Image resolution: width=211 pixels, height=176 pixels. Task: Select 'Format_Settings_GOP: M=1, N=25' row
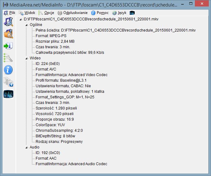click(x=65, y=97)
